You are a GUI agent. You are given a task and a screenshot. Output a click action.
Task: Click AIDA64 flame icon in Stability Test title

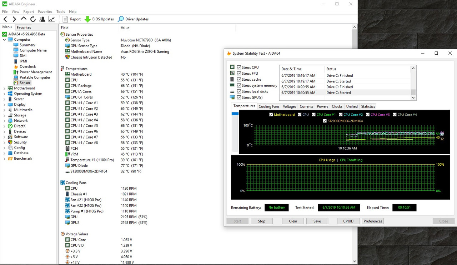[229, 53]
